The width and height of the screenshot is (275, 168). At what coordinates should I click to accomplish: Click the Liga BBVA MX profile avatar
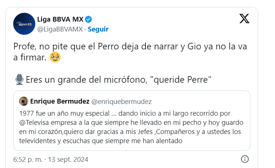tap(24, 24)
